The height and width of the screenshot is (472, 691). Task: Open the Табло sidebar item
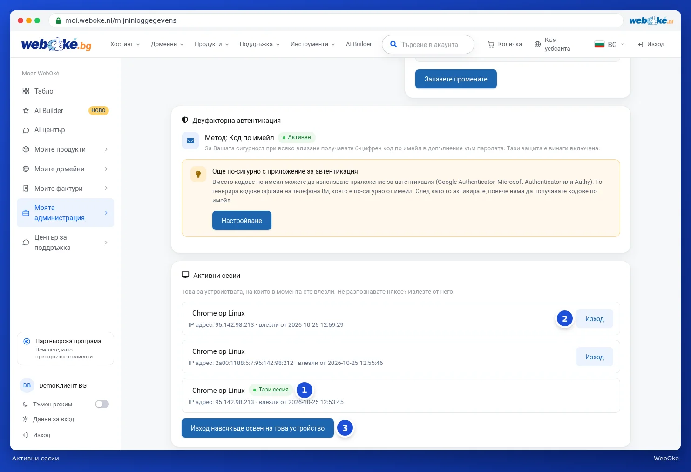point(65,91)
